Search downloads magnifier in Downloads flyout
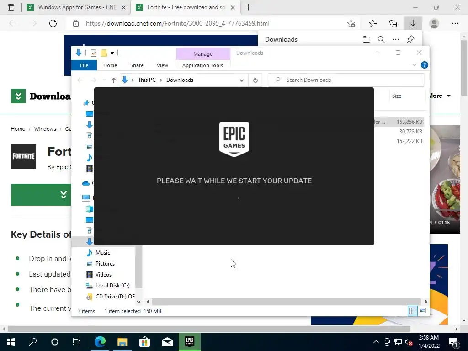The height and width of the screenshot is (351, 468). pos(381,39)
